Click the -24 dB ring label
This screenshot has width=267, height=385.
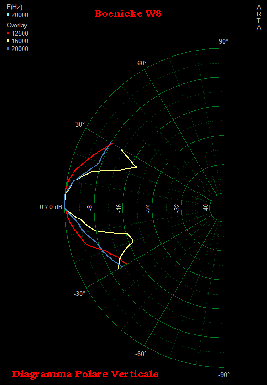pyautogui.click(x=148, y=208)
